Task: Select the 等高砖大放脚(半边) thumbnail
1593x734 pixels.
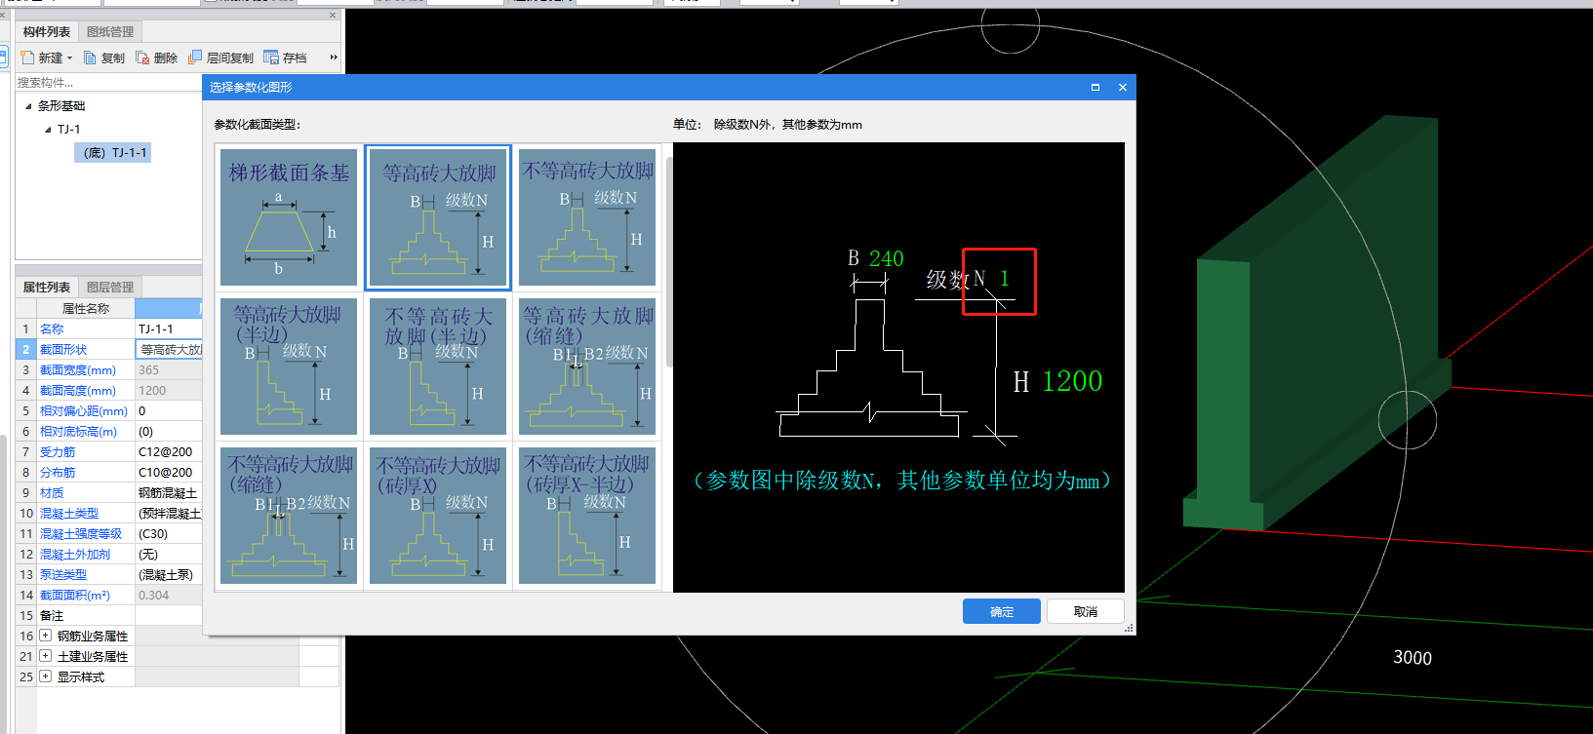Action: tap(289, 367)
